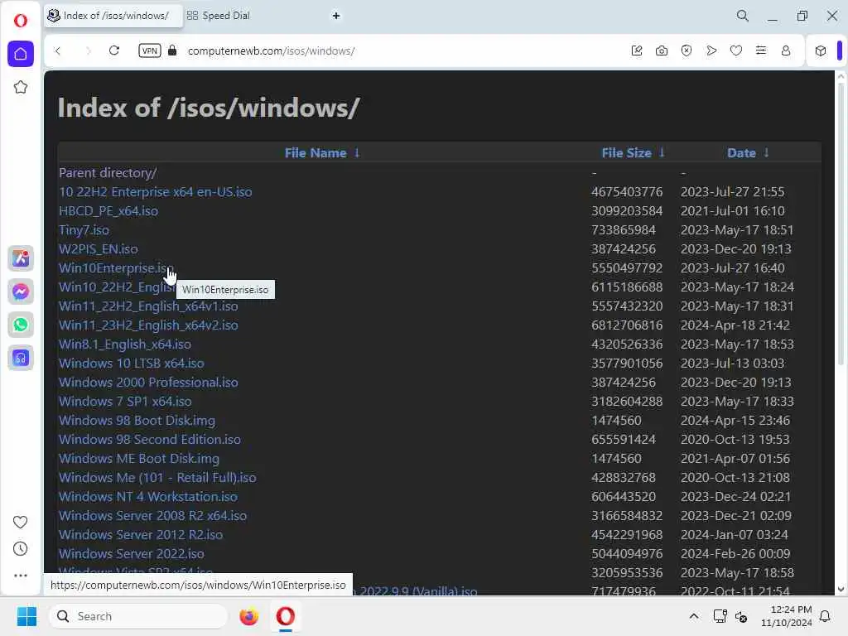Open the Tiny7.iso link
The width and height of the screenshot is (848, 636).
tap(84, 230)
